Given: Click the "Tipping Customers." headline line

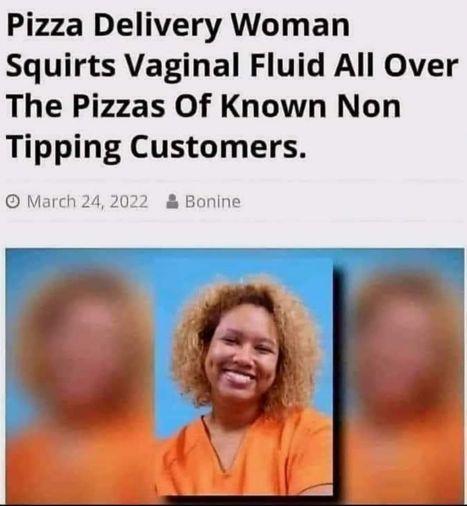Looking at the screenshot, I should [156, 148].
